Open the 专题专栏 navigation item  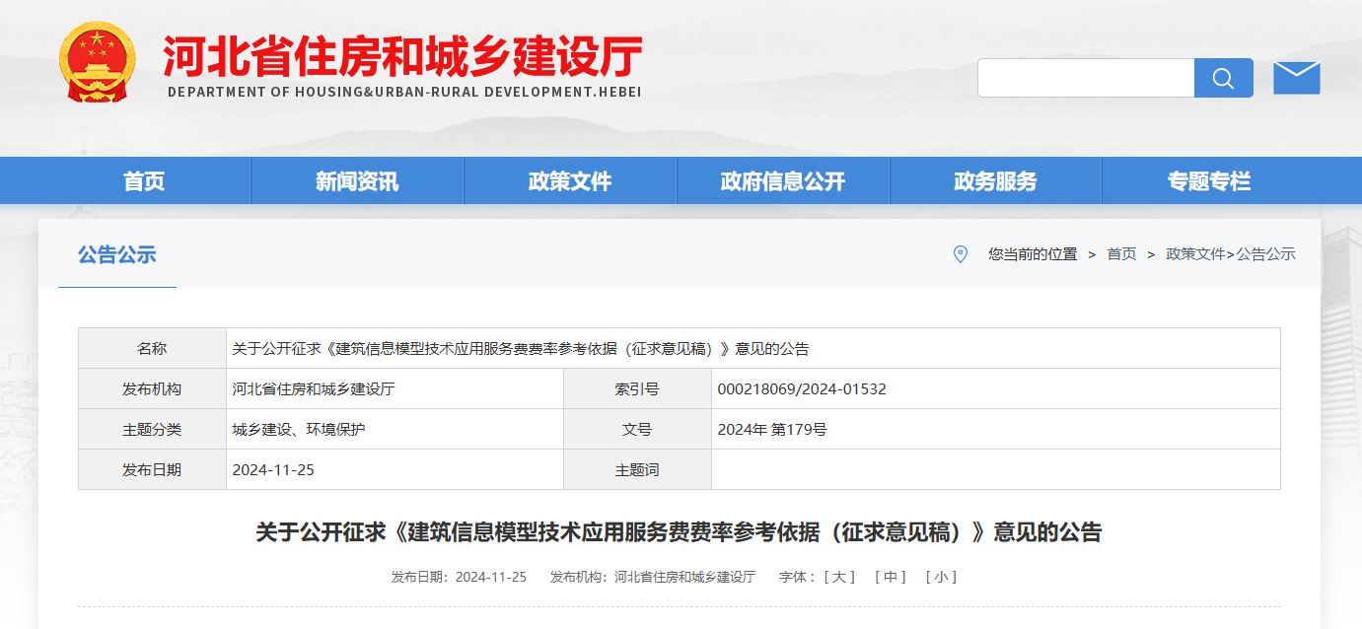tap(1209, 181)
